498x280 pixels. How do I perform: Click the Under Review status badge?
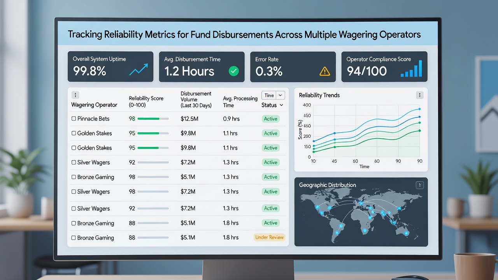click(x=270, y=237)
